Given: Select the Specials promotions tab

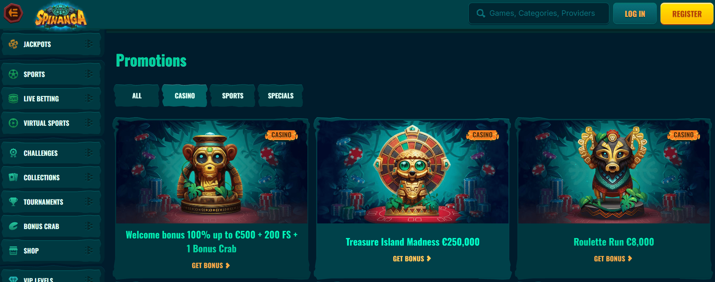Looking at the screenshot, I should click(x=280, y=96).
